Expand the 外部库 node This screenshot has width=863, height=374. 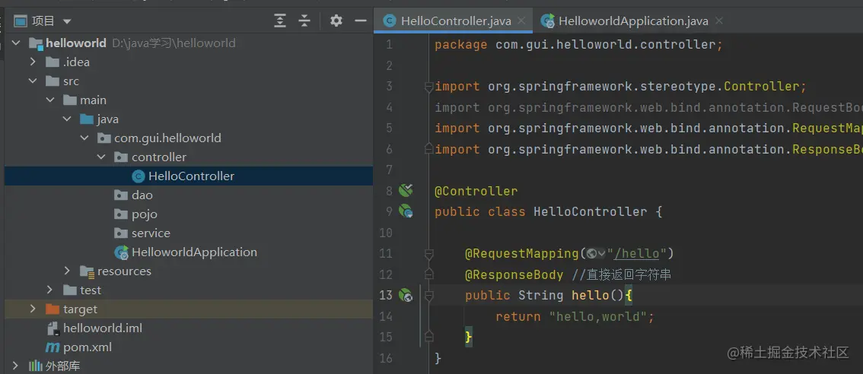tap(16, 366)
